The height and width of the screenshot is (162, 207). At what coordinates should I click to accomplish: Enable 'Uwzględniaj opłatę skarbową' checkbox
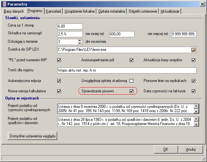(131, 81)
